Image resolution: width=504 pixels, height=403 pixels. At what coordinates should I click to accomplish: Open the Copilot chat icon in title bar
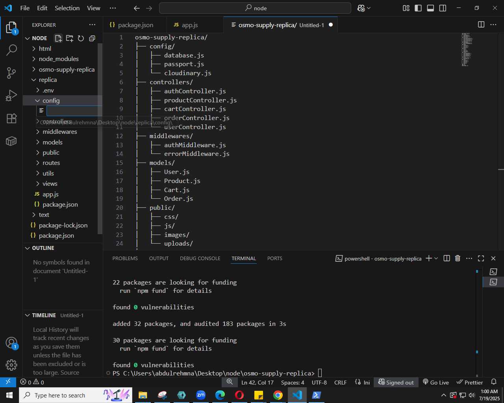coord(361,8)
